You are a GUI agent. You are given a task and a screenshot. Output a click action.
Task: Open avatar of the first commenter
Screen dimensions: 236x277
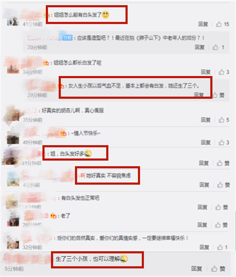click(x=13, y=20)
